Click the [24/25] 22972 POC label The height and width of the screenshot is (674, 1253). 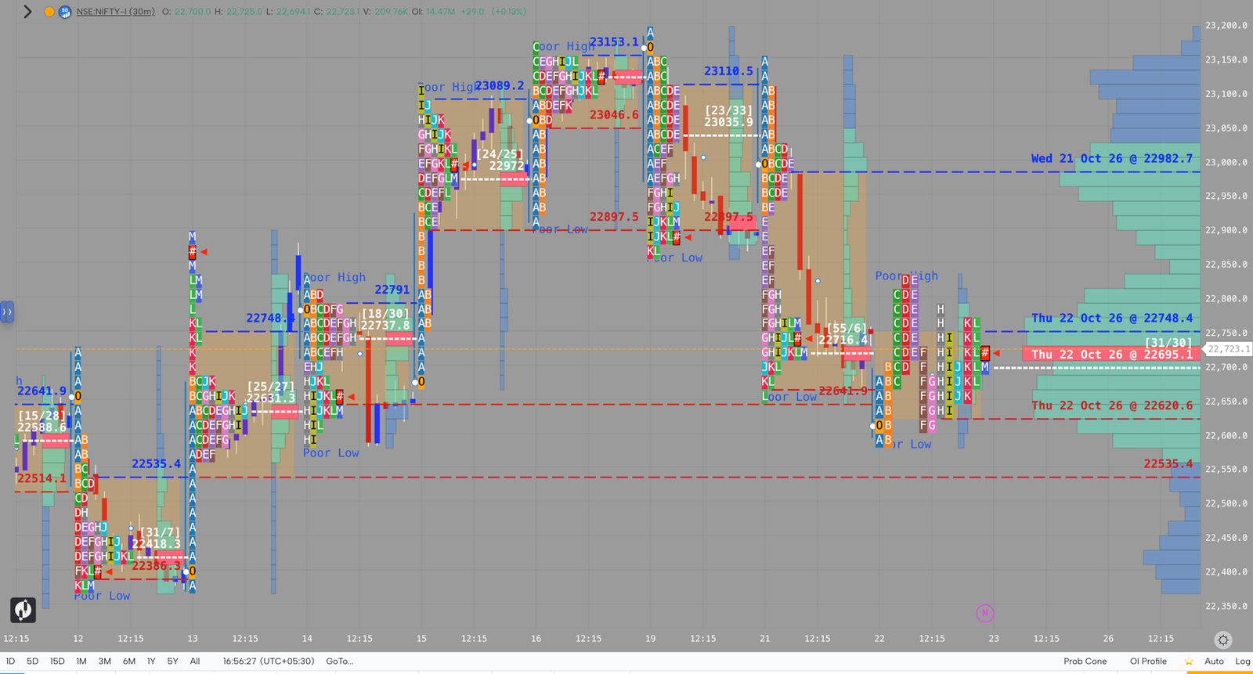[500, 160]
